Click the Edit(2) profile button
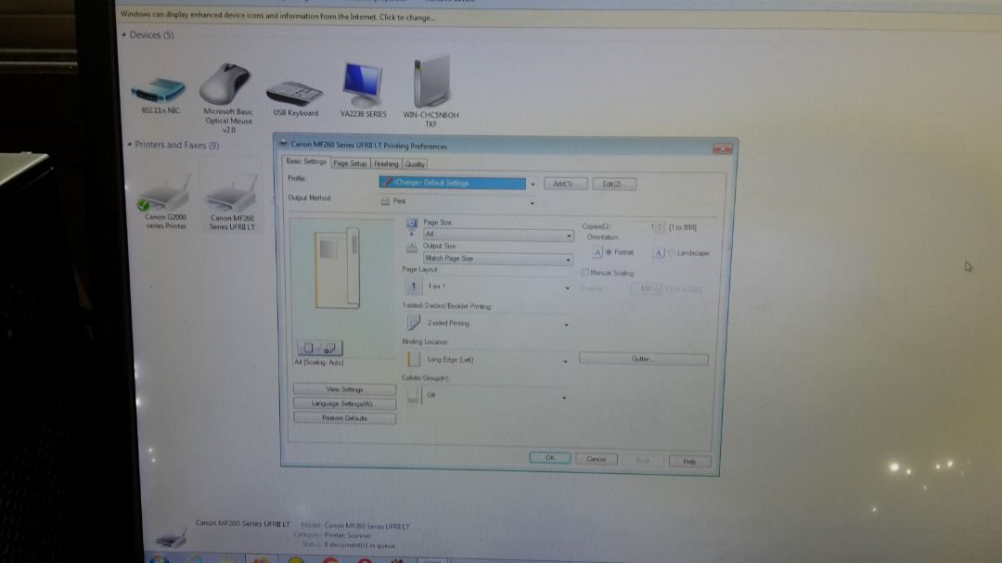The image size is (1002, 563). [x=613, y=184]
